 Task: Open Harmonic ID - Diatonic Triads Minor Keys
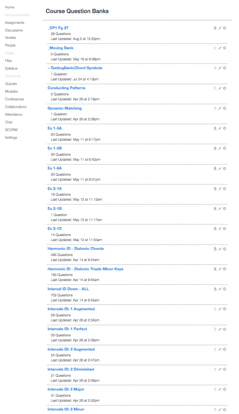coord(85,269)
